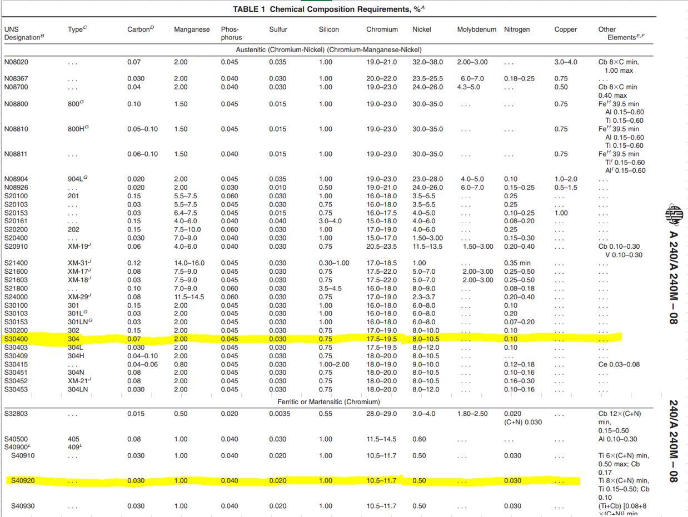Viewport: 688px width, 517px height.
Task: Select the S32803 designation cell
Action: (x=16, y=414)
